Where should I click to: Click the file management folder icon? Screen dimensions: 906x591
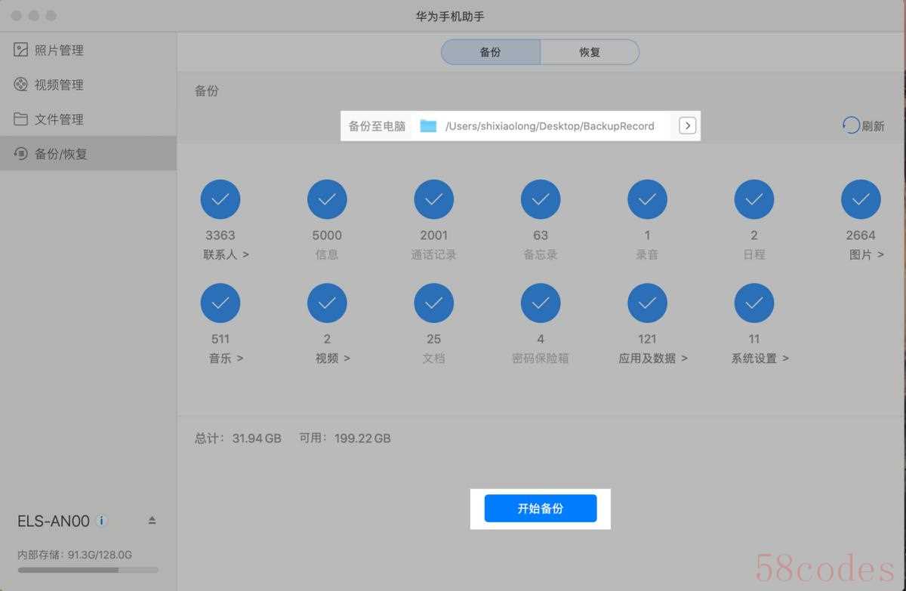pyautogui.click(x=21, y=119)
